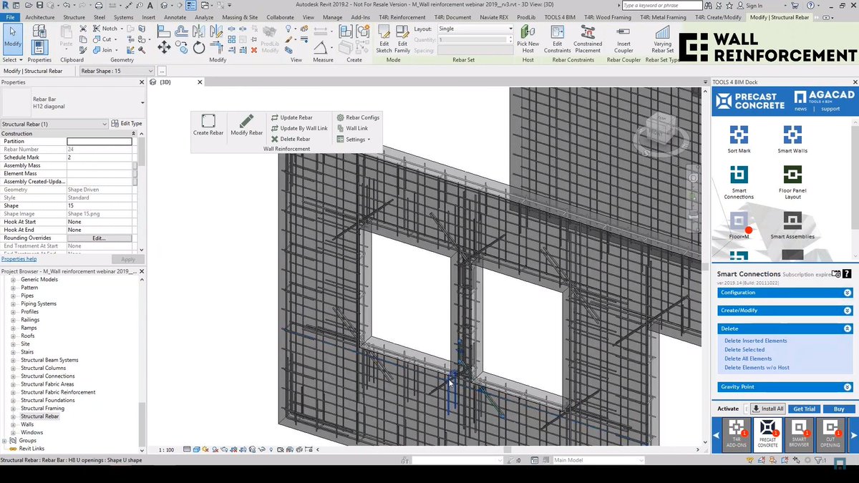Click the help question mark in Smart Connections
The image size is (859, 483).
(848, 273)
